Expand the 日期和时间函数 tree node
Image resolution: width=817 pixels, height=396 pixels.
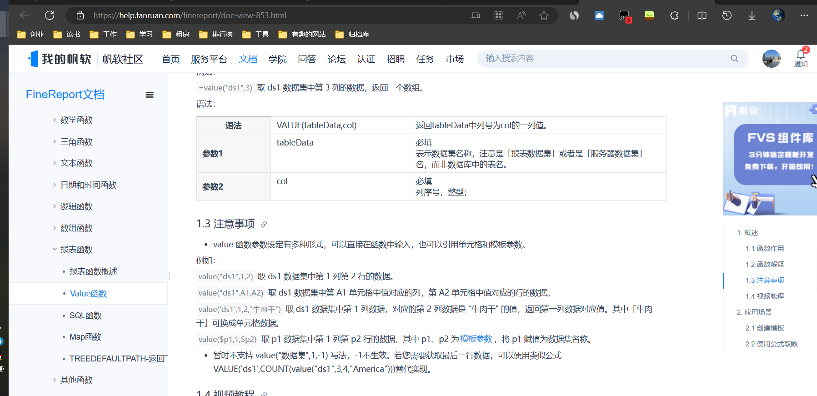55,185
